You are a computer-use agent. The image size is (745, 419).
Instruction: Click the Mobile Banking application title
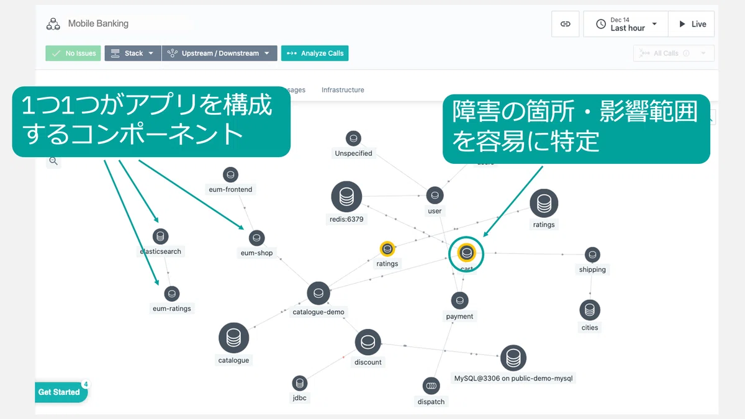tap(98, 24)
